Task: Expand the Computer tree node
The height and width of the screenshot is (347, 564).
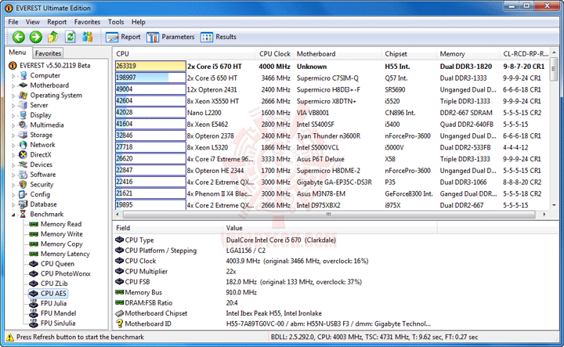Action: click(13, 76)
